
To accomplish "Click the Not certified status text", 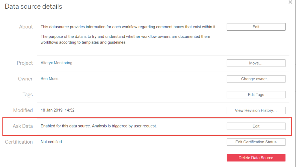I will click(51, 142).
